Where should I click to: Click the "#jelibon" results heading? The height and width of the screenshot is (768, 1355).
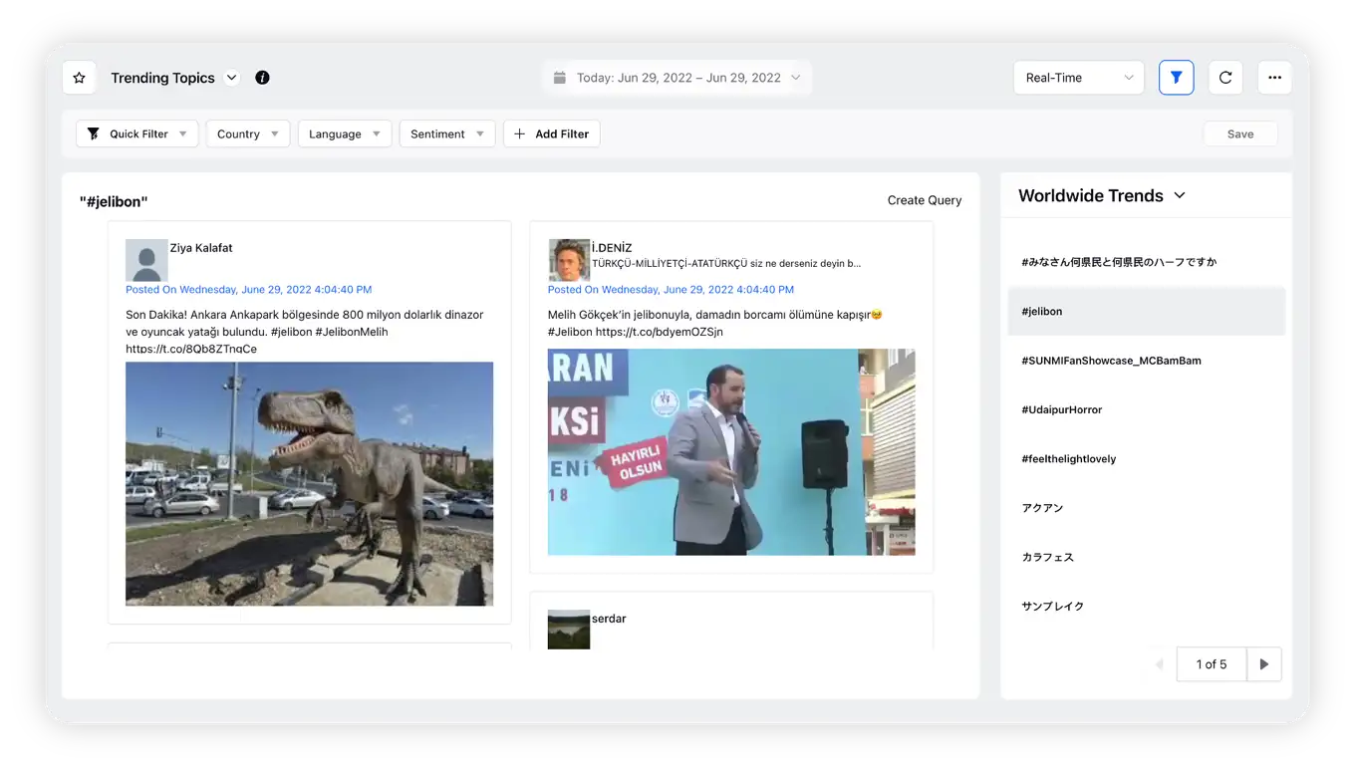coord(114,202)
